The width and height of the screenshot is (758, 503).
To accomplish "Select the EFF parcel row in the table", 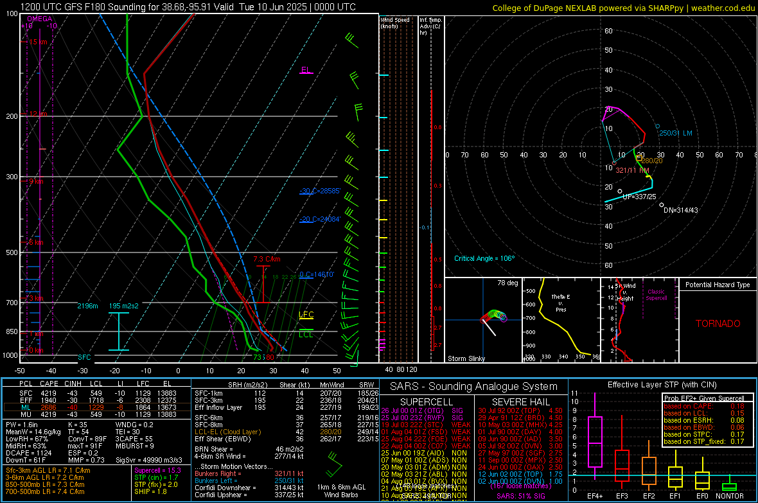I will tap(96, 400).
